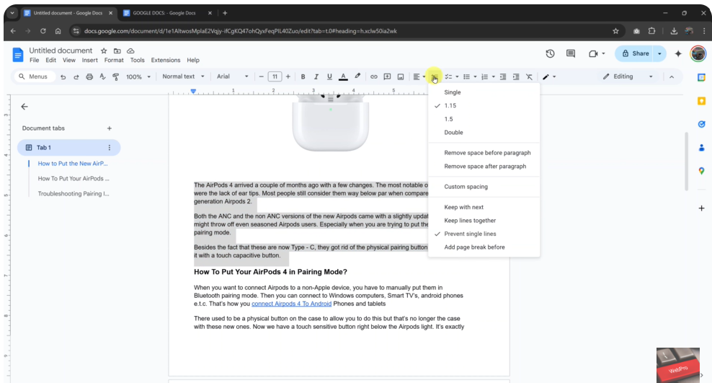
Task: Add a new document tab with plus
Action: click(109, 128)
